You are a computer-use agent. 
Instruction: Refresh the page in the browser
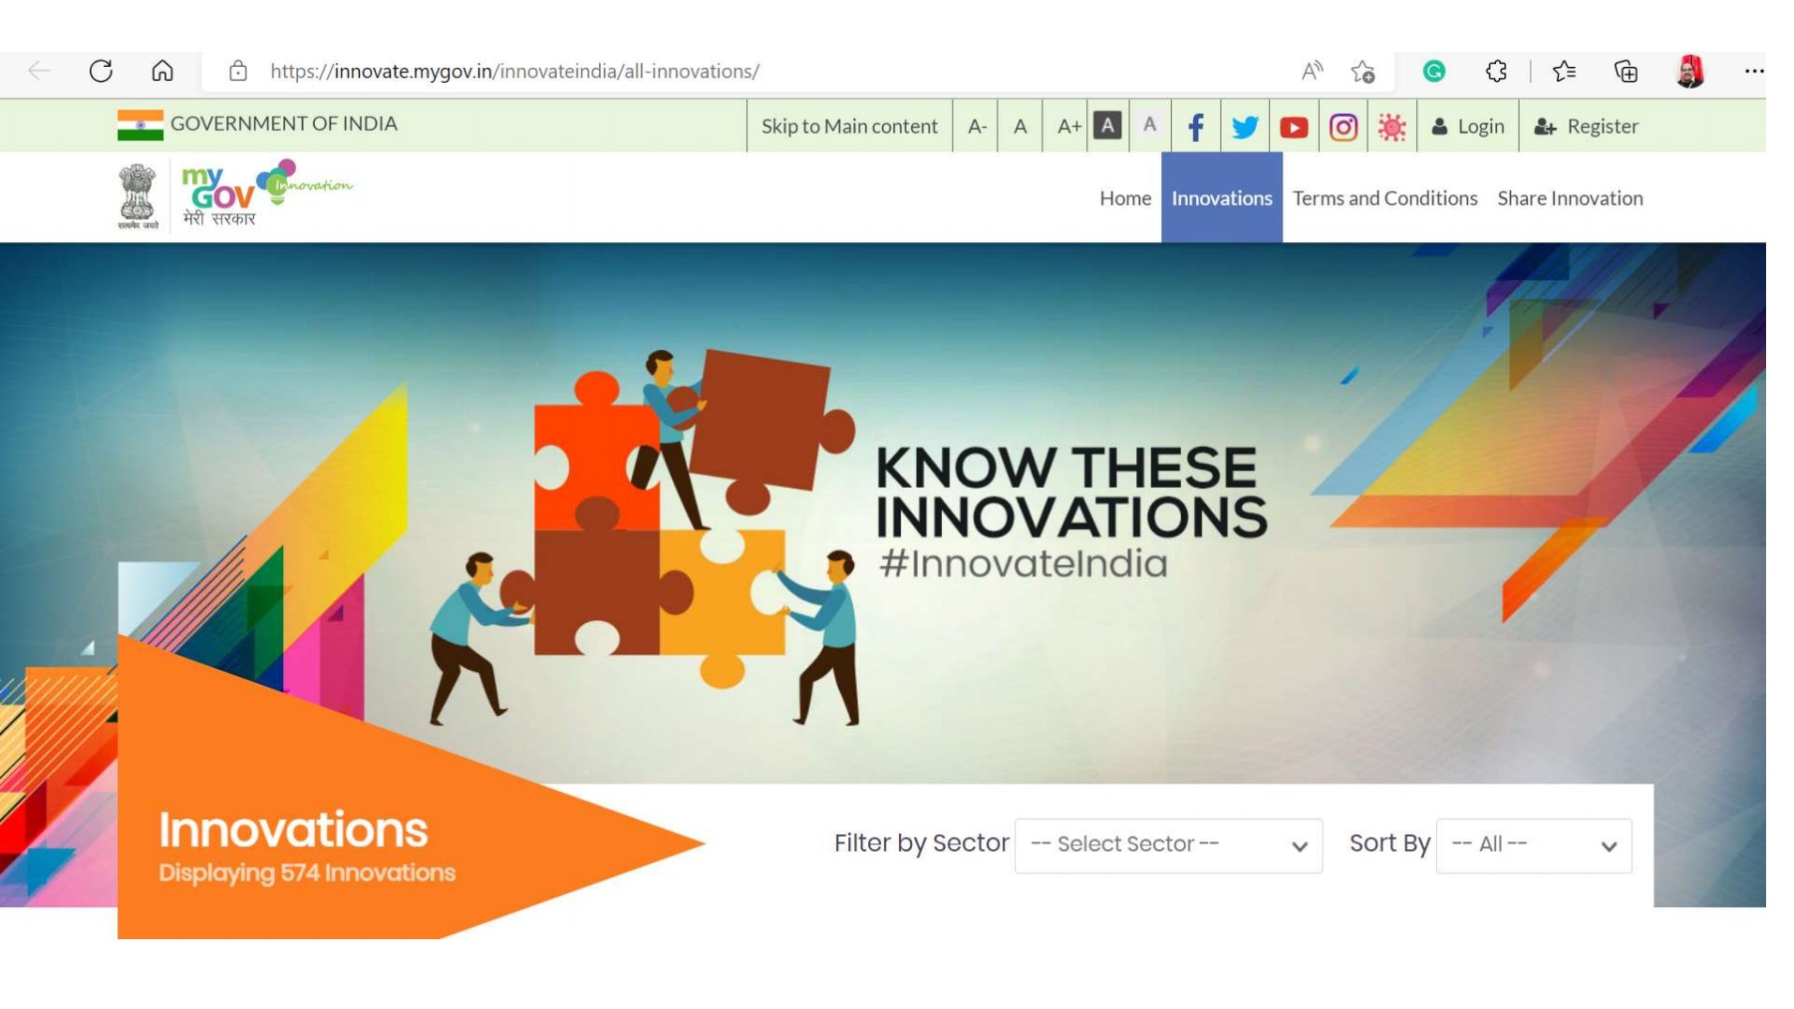coord(101,71)
